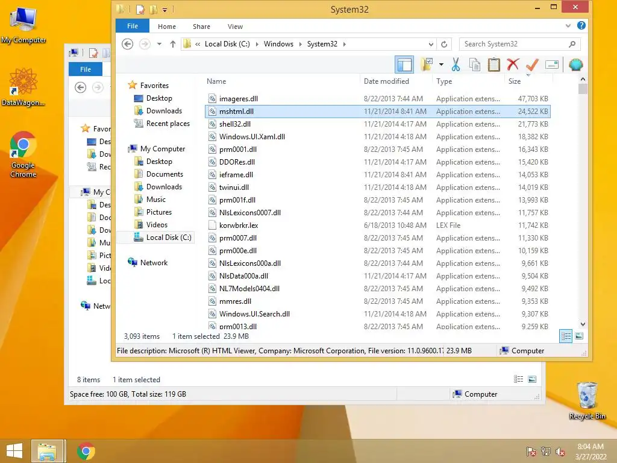Open Help with the blue question mark

click(x=581, y=25)
